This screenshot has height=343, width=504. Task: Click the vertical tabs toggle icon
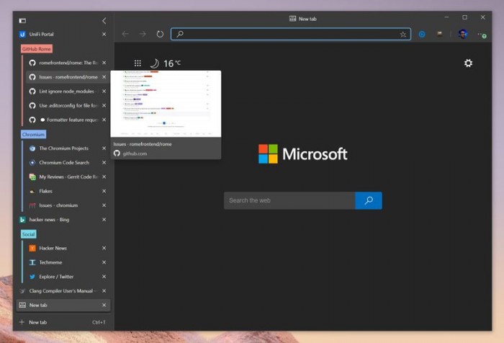click(22, 21)
